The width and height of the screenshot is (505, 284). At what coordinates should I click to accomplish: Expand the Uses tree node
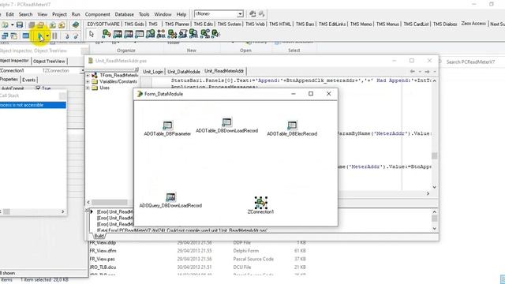pos(88,88)
